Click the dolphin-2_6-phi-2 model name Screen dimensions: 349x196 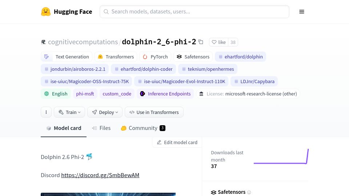coord(159,42)
